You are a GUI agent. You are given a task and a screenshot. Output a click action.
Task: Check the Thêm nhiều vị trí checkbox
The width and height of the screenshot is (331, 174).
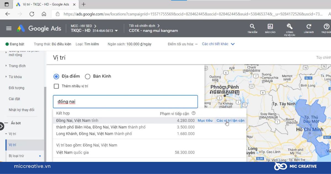tap(56, 86)
